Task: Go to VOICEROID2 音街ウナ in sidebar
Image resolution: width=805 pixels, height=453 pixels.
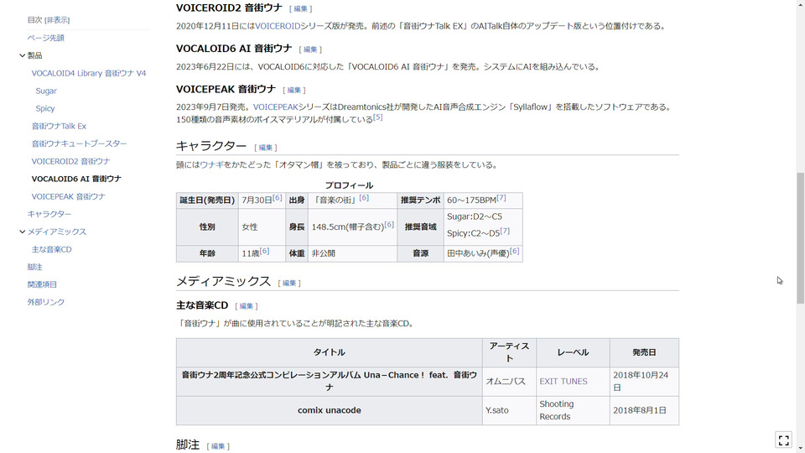Action: pyautogui.click(x=70, y=161)
